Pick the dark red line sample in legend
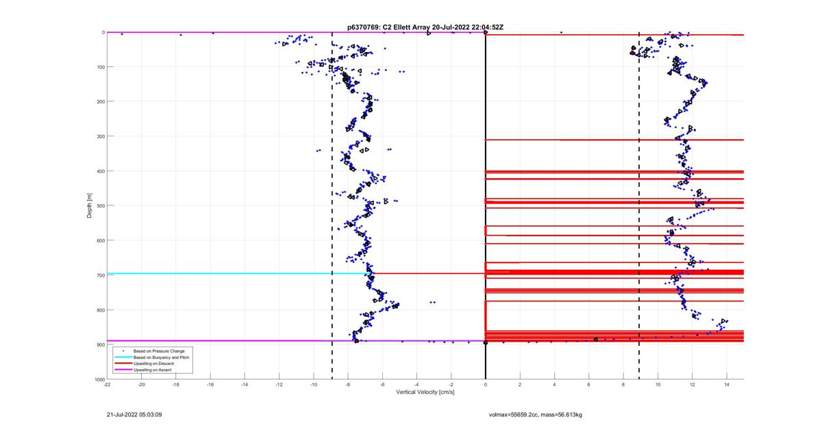 click(123, 364)
